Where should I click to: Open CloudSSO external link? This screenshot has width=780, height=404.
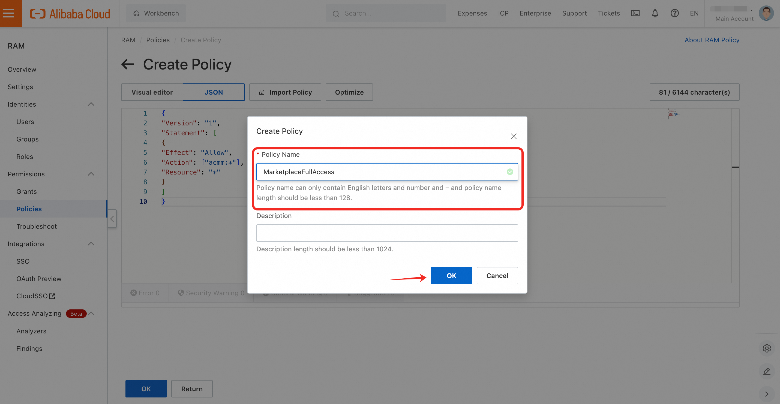click(36, 296)
